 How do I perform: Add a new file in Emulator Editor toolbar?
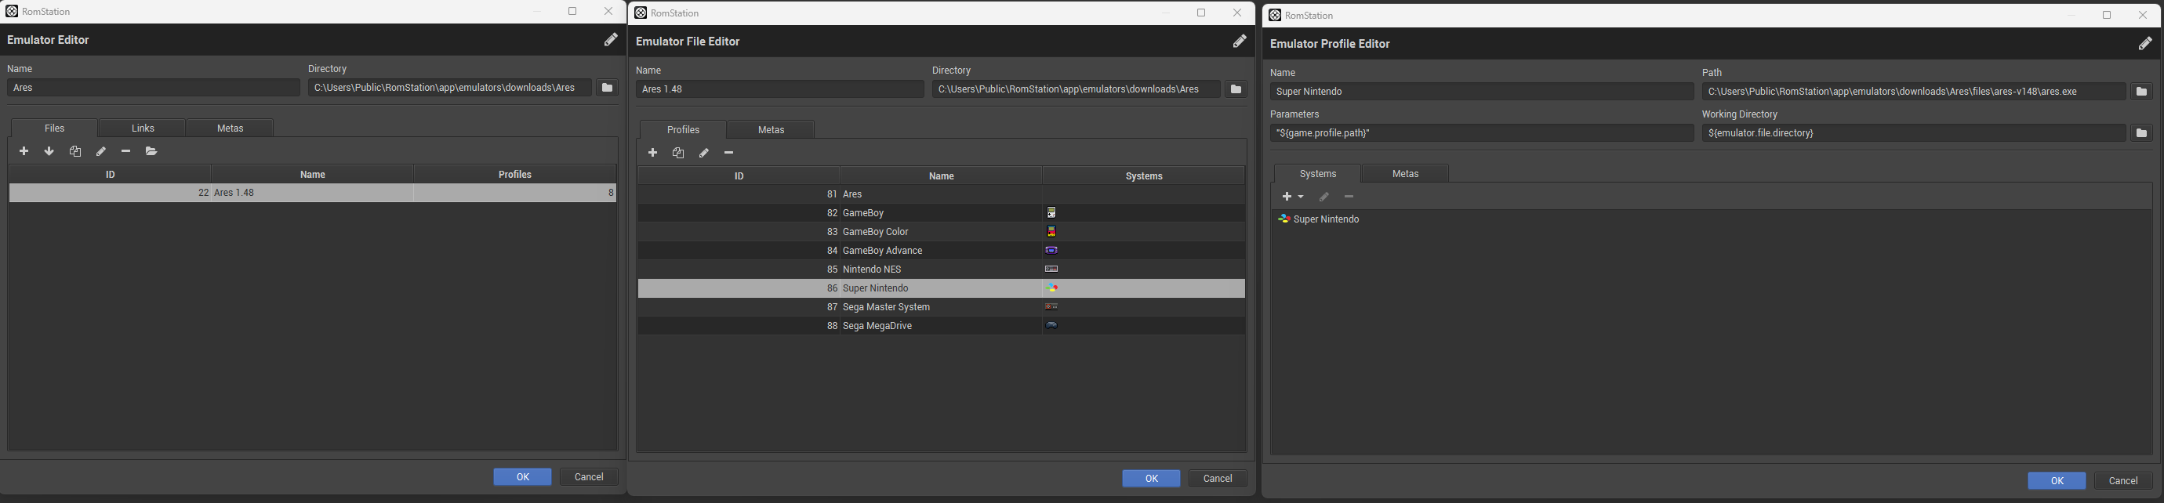(24, 151)
